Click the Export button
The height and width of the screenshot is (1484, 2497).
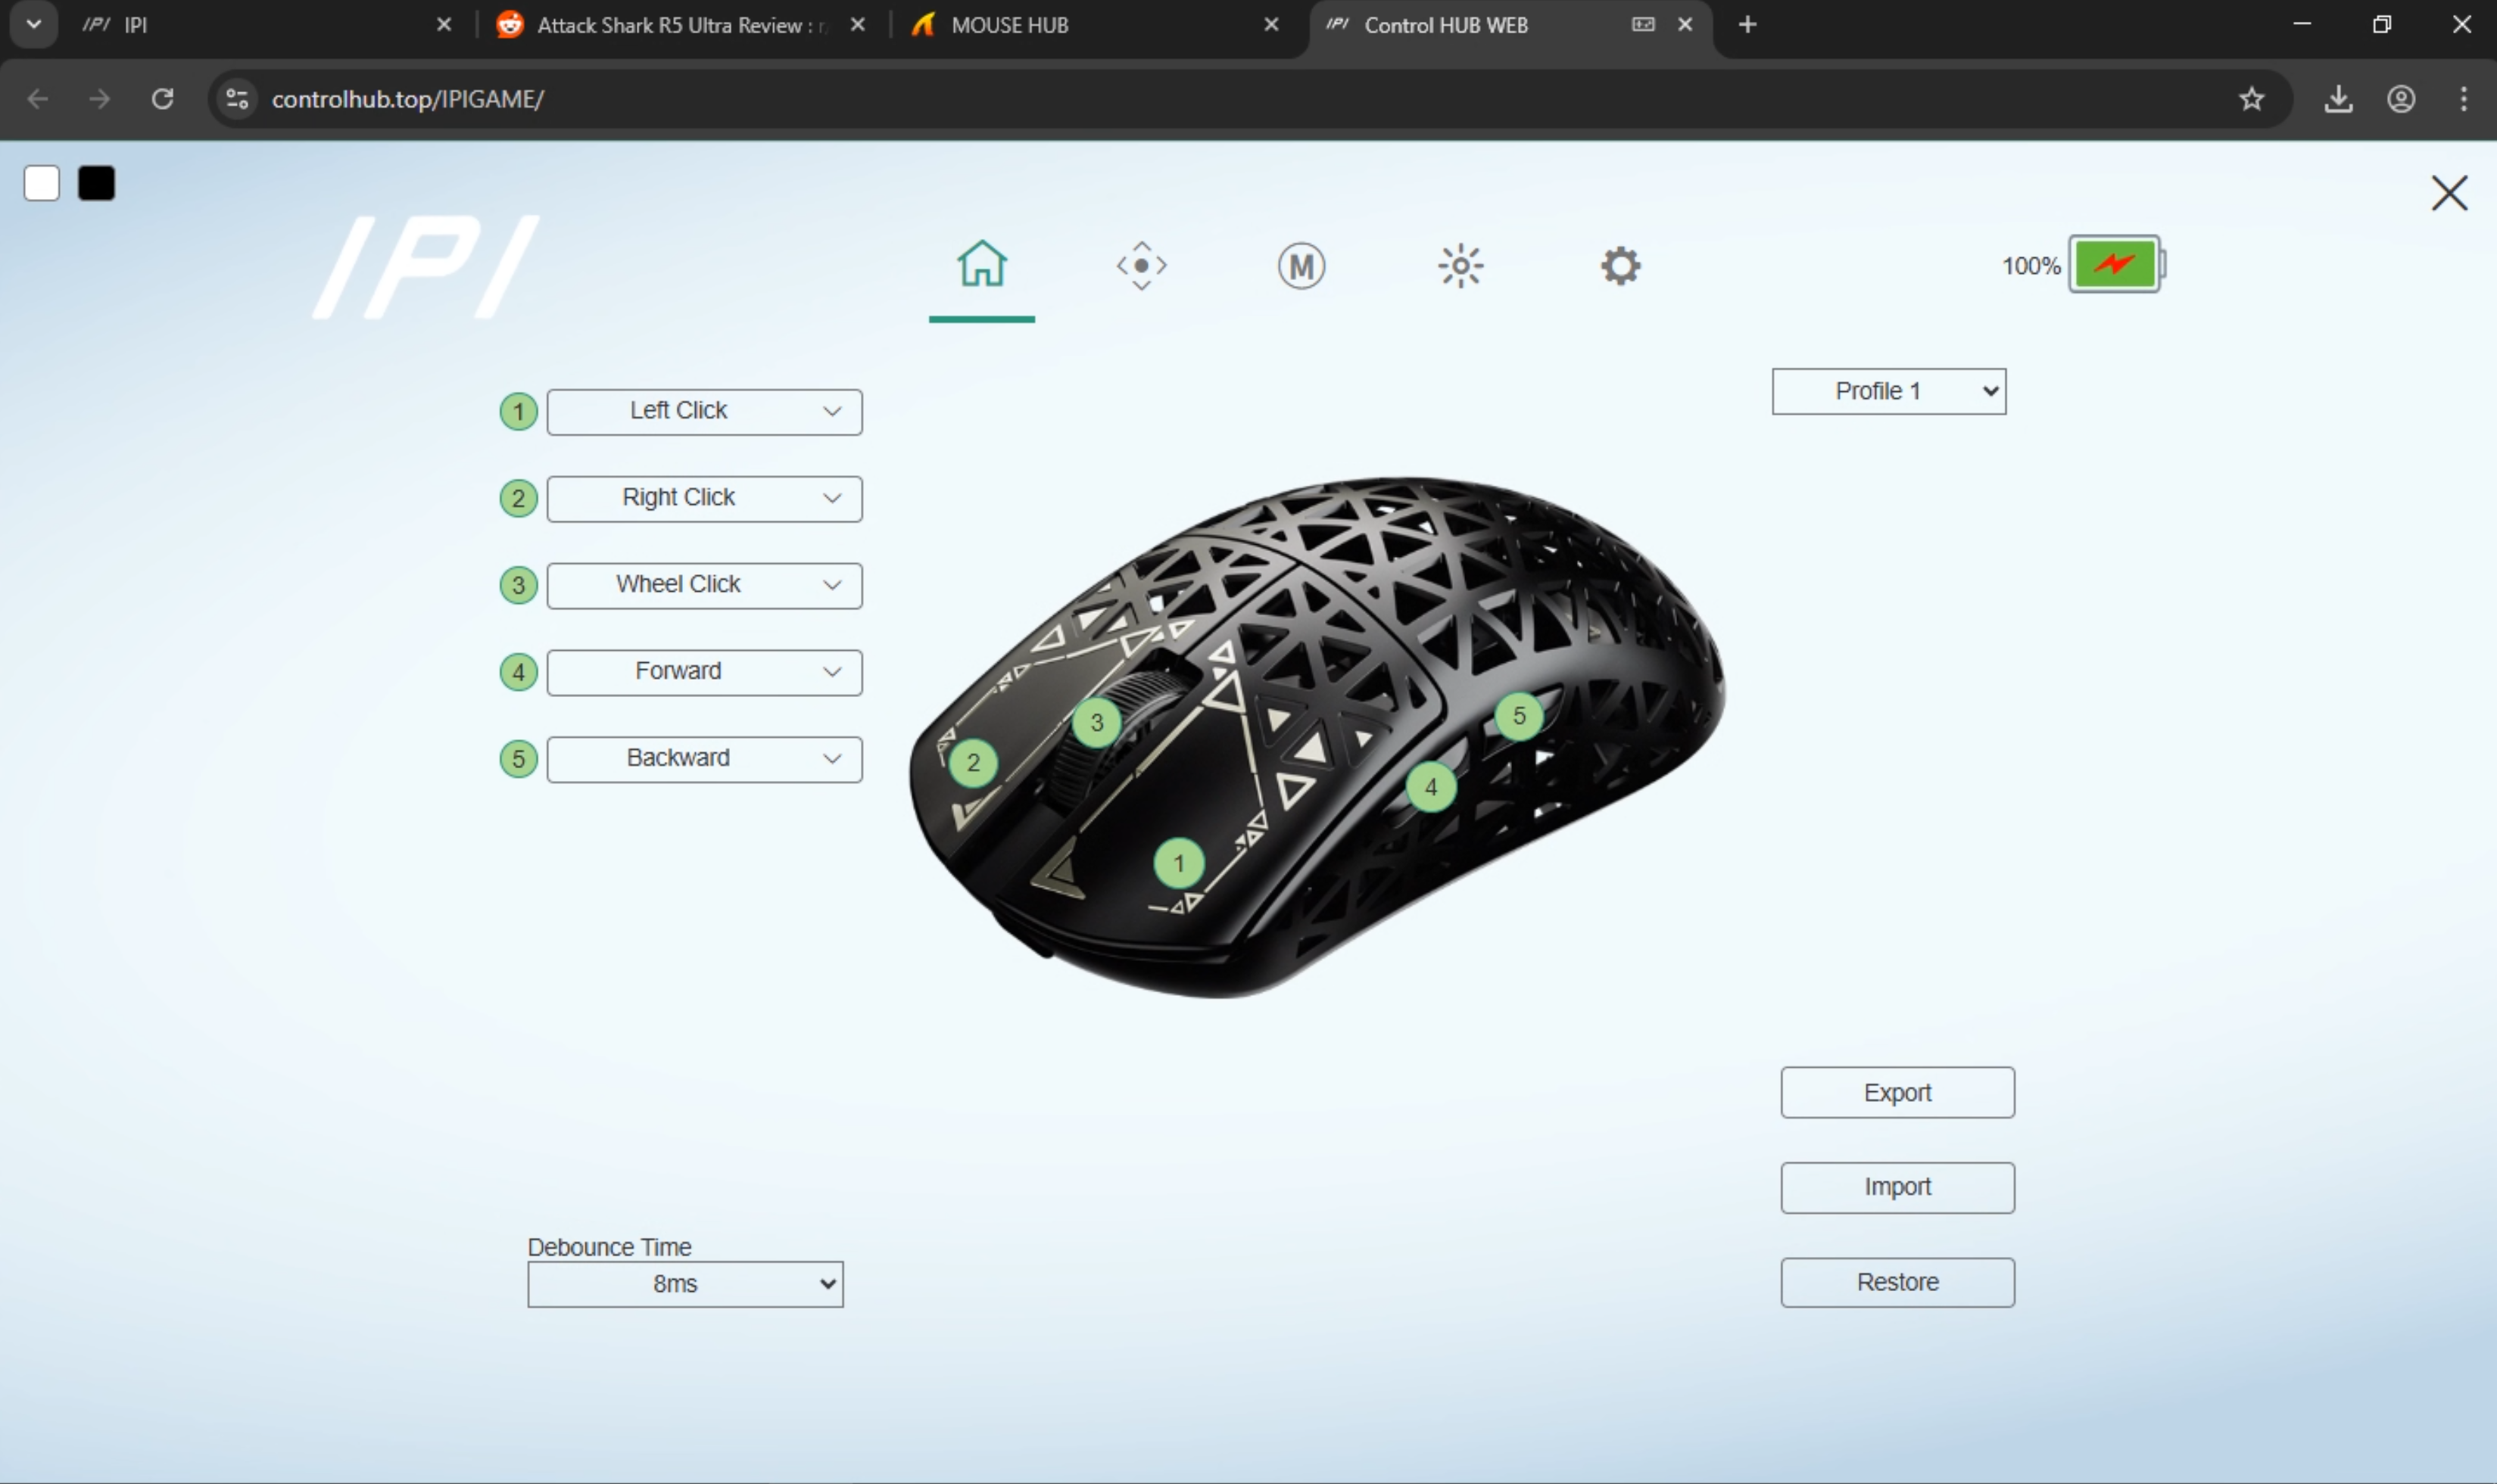click(x=1896, y=1092)
